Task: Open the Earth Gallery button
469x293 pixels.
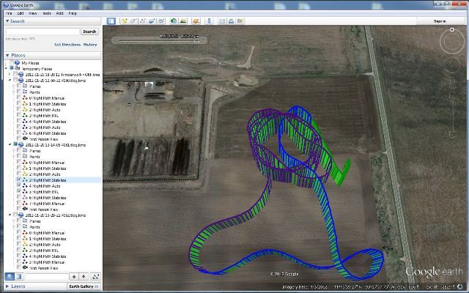Action: [x=84, y=286]
